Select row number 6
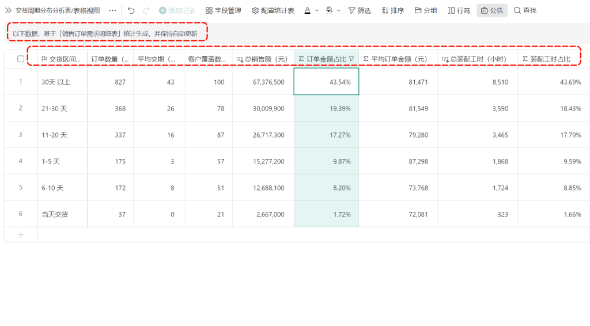590x326 pixels. click(21, 214)
